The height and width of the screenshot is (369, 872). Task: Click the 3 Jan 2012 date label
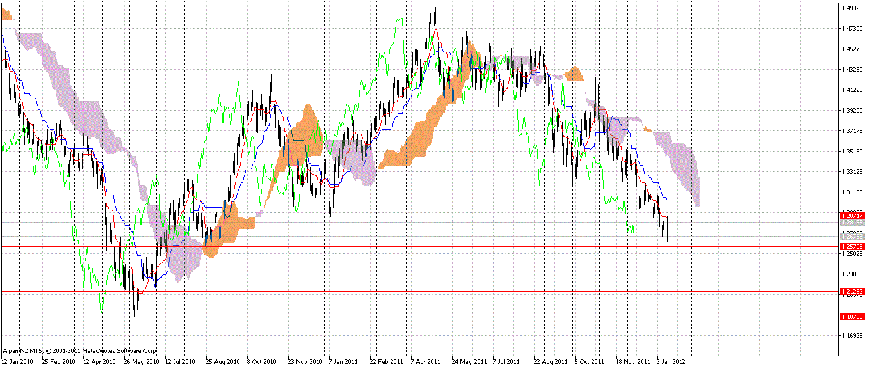click(x=672, y=361)
